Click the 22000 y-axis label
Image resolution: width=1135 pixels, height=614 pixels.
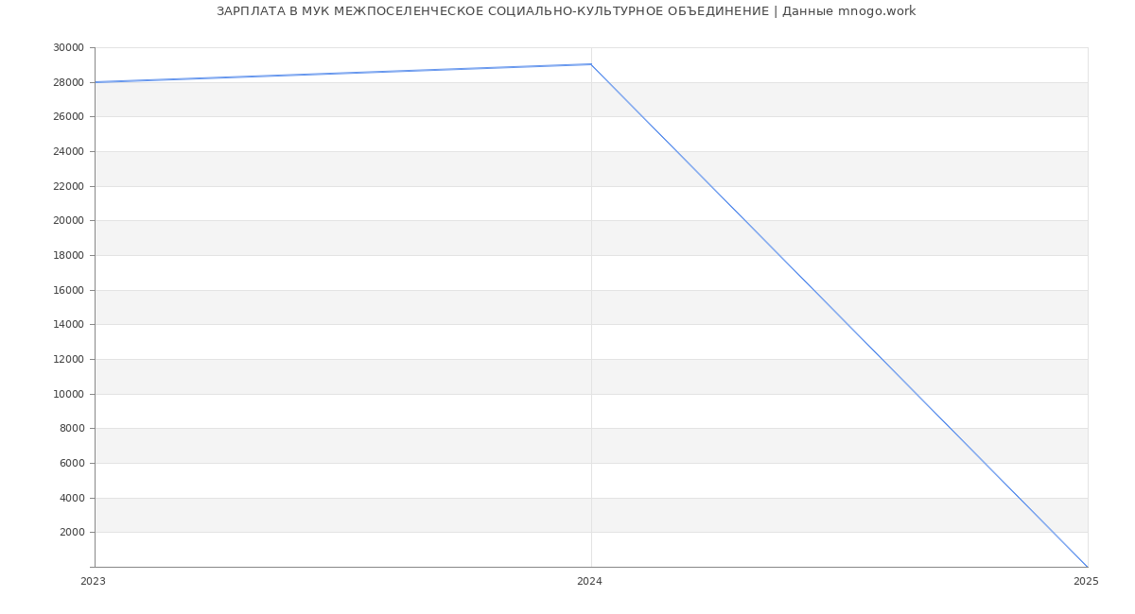coord(68,186)
